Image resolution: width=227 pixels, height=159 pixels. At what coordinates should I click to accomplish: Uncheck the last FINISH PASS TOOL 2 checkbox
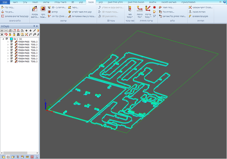(12, 61)
